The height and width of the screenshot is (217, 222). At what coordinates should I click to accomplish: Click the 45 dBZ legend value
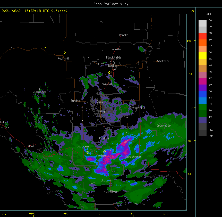click(210, 72)
